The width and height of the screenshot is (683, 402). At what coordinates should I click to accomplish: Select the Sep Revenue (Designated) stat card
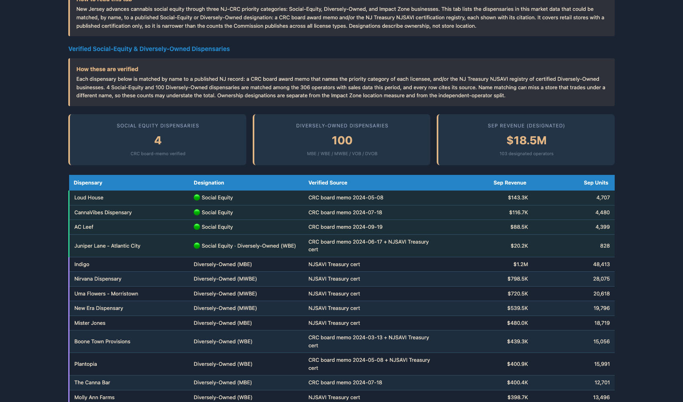coord(526,139)
